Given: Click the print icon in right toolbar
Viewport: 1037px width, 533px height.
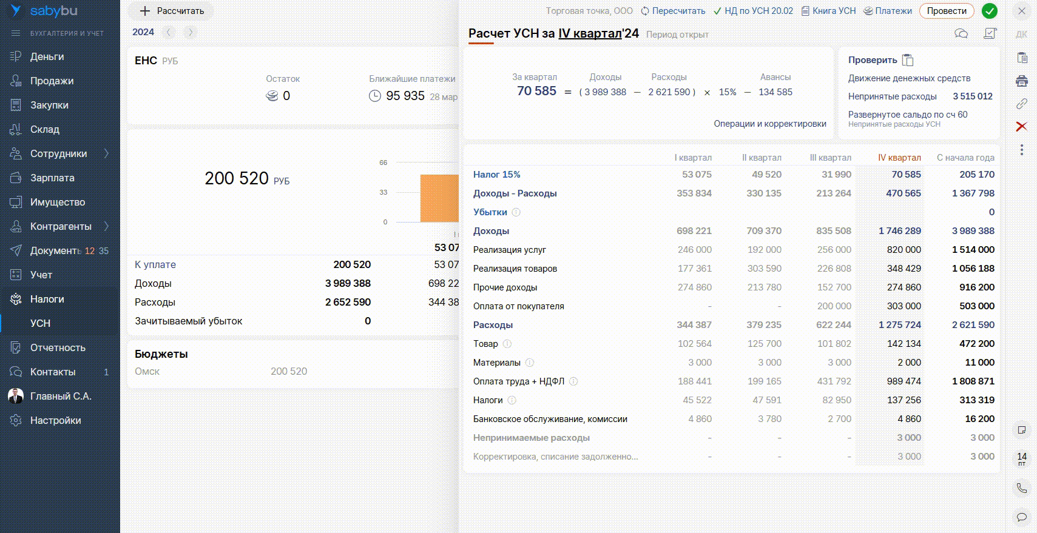Looking at the screenshot, I should point(1022,81).
